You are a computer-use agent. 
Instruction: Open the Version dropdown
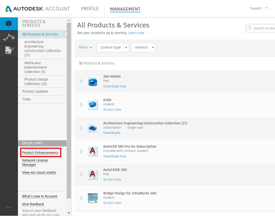[143, 47]
